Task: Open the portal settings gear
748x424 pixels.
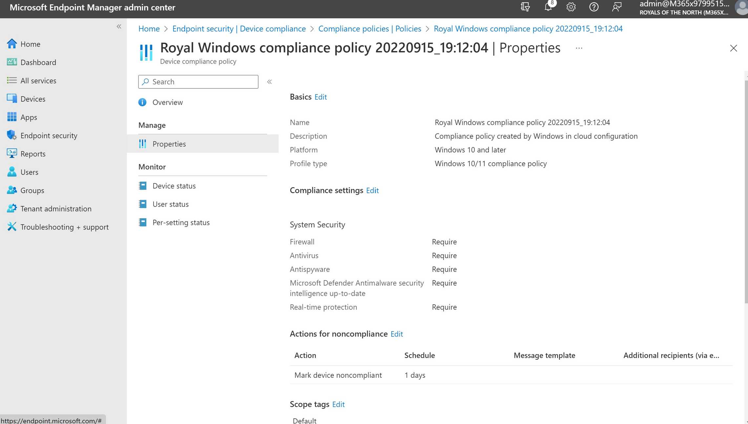Action: 571,7
